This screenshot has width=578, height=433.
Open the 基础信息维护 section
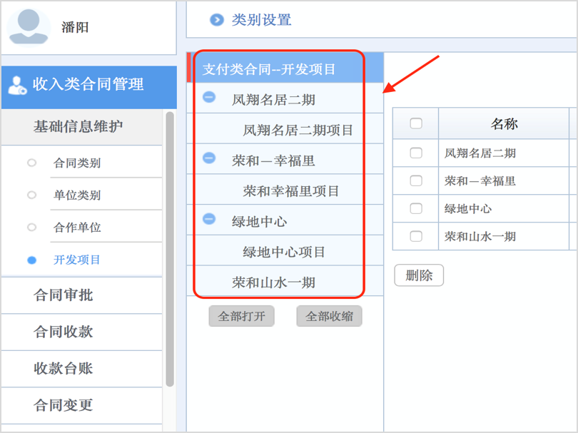(81, 127)
